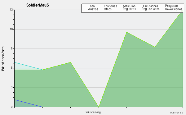This screenshot has height=115, width=186.
Task: Click the Ediciones legend entry
Action: tap(108, 6)
